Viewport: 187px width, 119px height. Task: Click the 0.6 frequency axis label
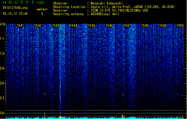coord(3,113)
